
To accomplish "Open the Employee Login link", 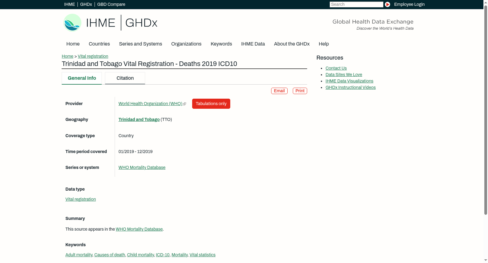I will tap(409, 4).
